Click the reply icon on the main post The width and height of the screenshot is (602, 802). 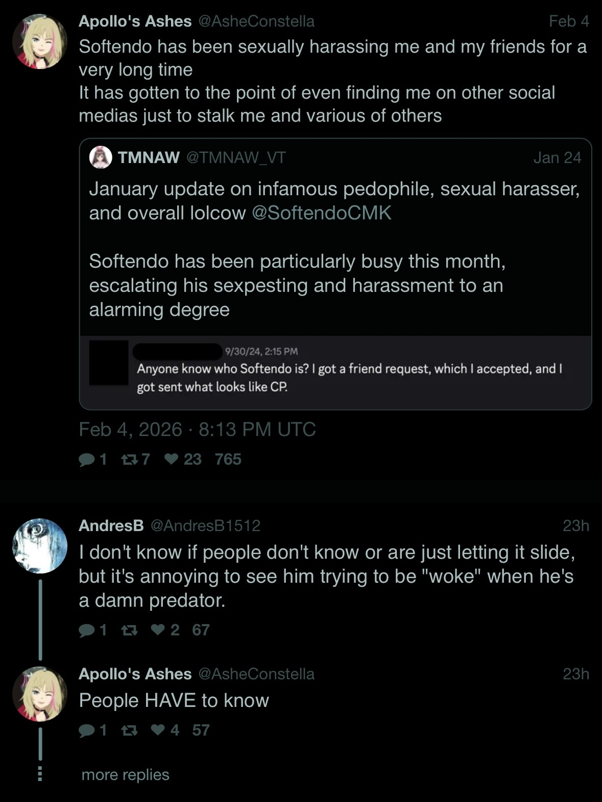(x=87, y=460)
